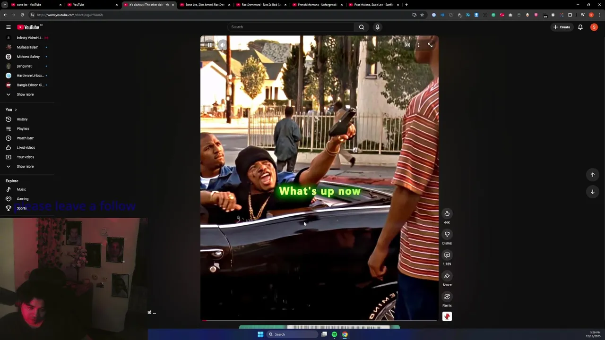Mute the Short's volume
The height and width of the screenshot is (340, 605).
click(x=222, y=45)
